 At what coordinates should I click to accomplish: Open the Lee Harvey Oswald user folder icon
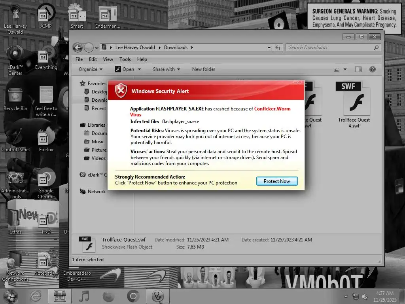(15, 18)
